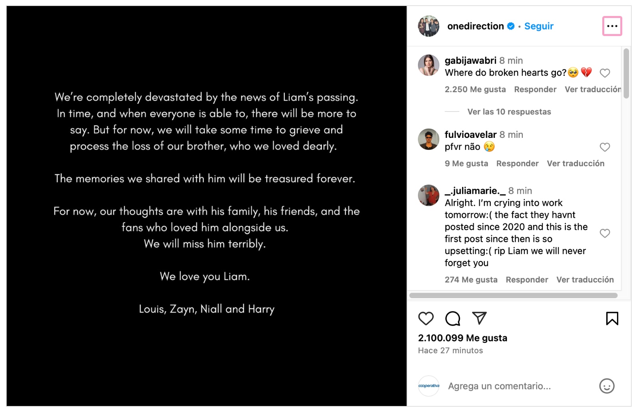Share the post using paper plane icon

479,318
